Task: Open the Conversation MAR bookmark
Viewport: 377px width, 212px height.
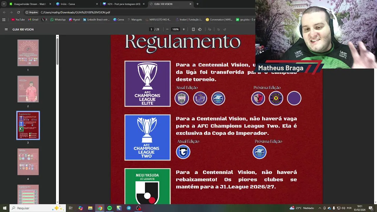Action: tap(219, 20)
